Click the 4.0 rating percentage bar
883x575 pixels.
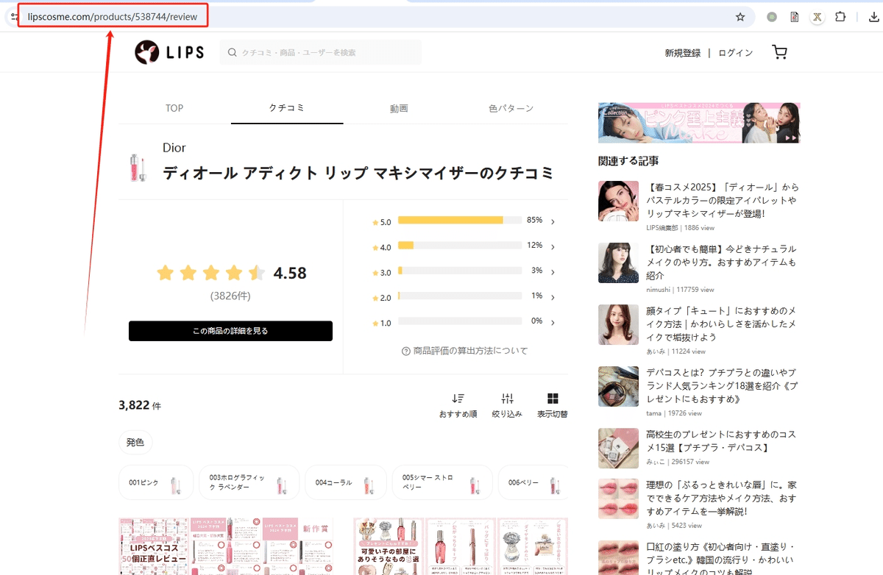(460, 246)
